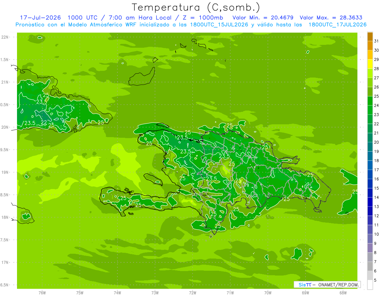The width and height of the screenshot is (385, 297).
Task: Click the legend swatch between 30 and 31
Action: (x=370, y=46)
